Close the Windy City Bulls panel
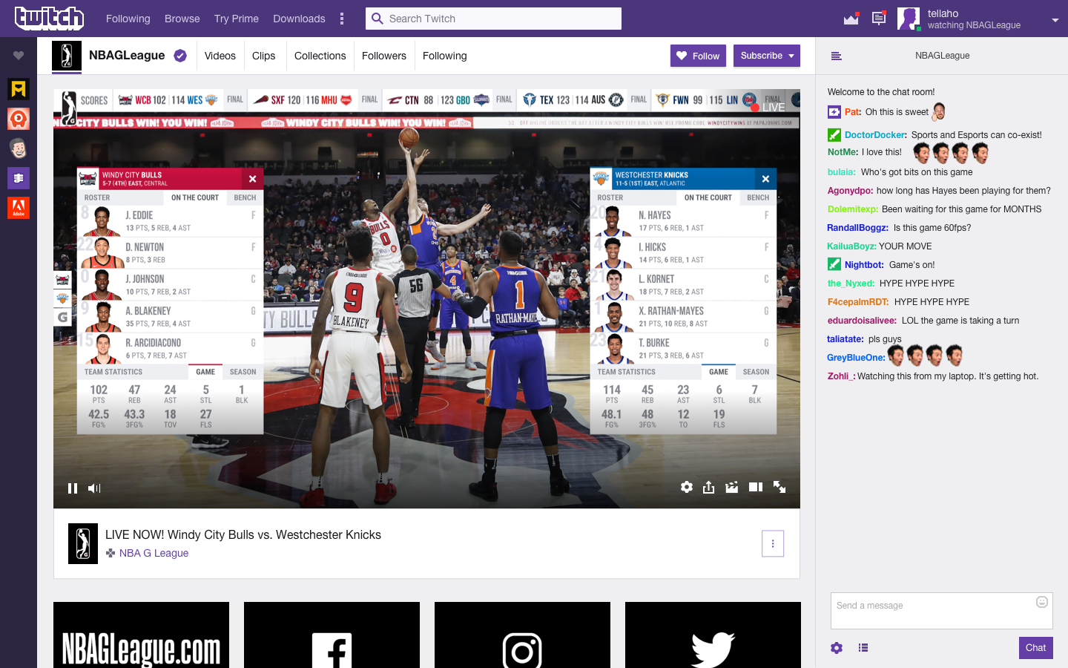 252,179
